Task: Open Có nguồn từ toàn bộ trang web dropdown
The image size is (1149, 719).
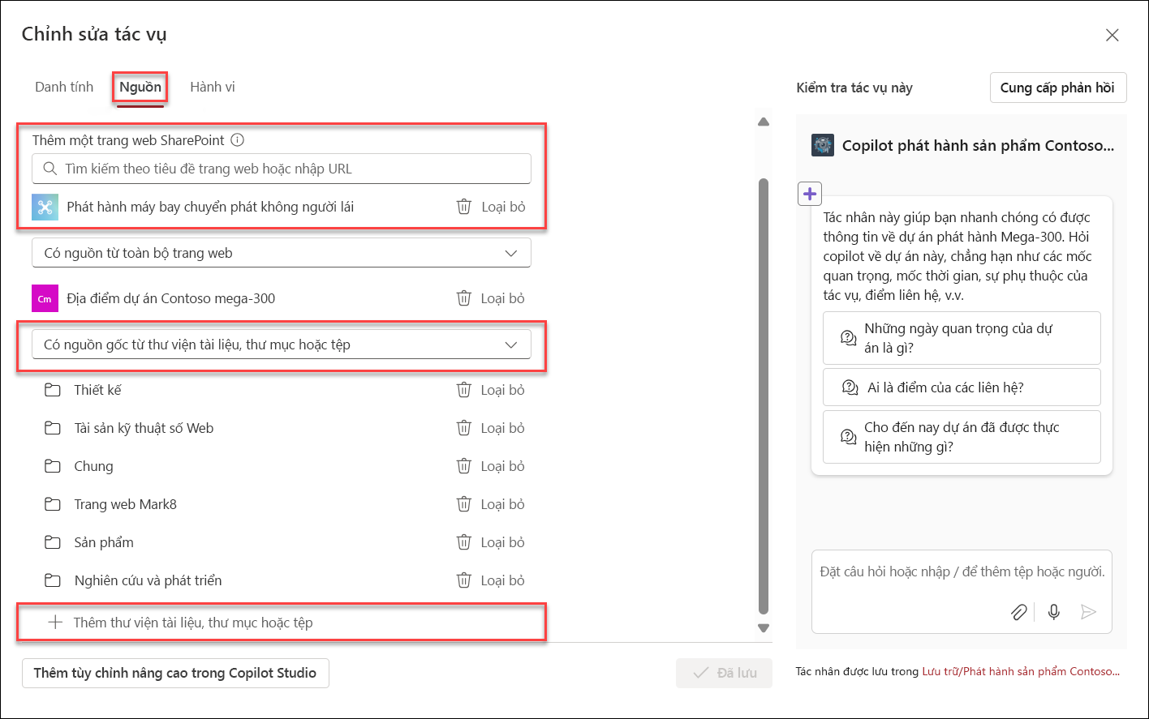Action: 282,253
